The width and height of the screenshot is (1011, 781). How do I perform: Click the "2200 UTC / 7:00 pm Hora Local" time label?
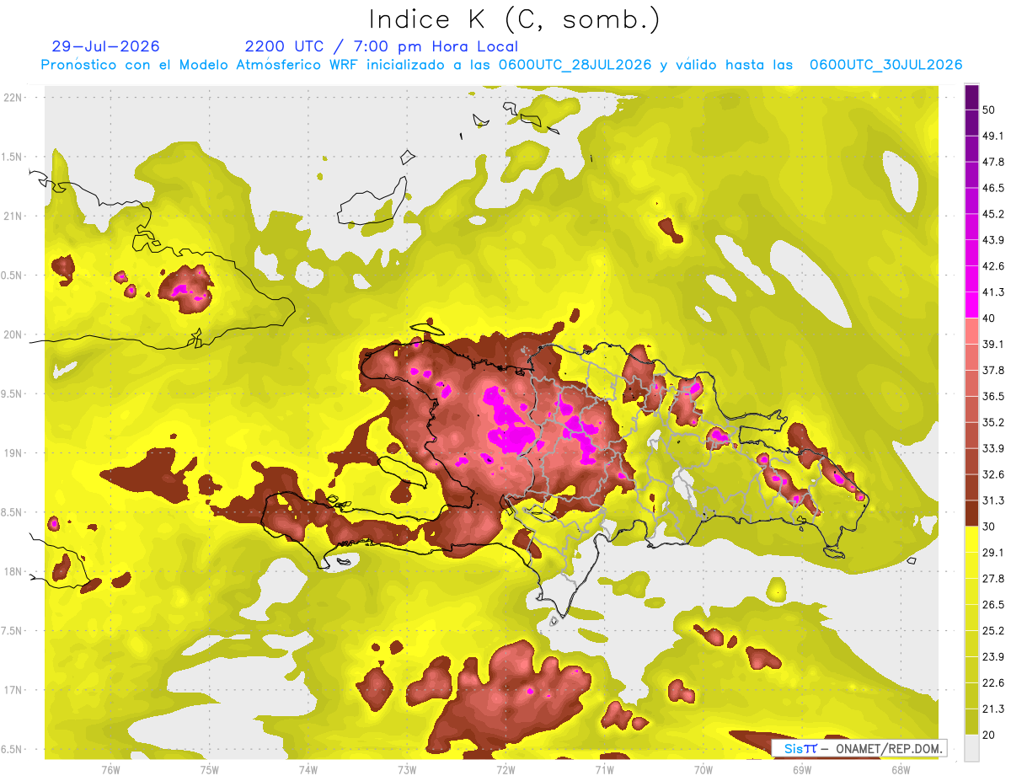[x=382, y=46]
